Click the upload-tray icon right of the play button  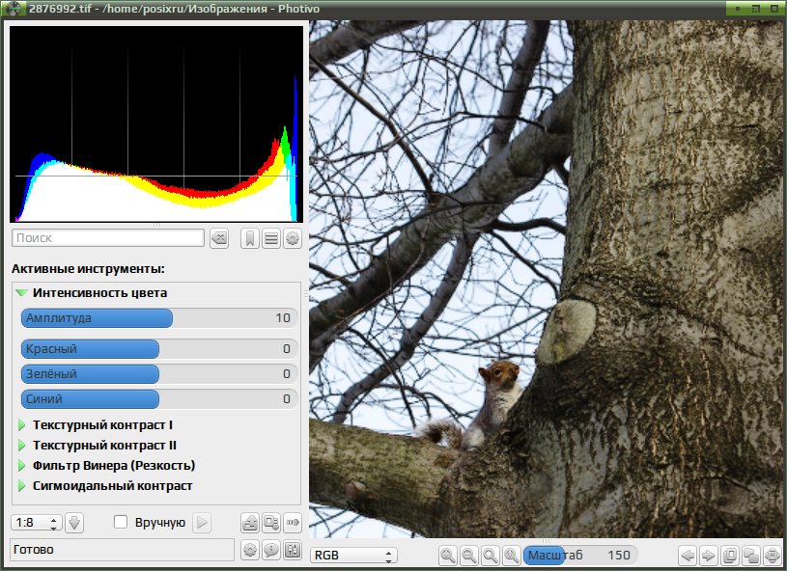click(250, 523)
